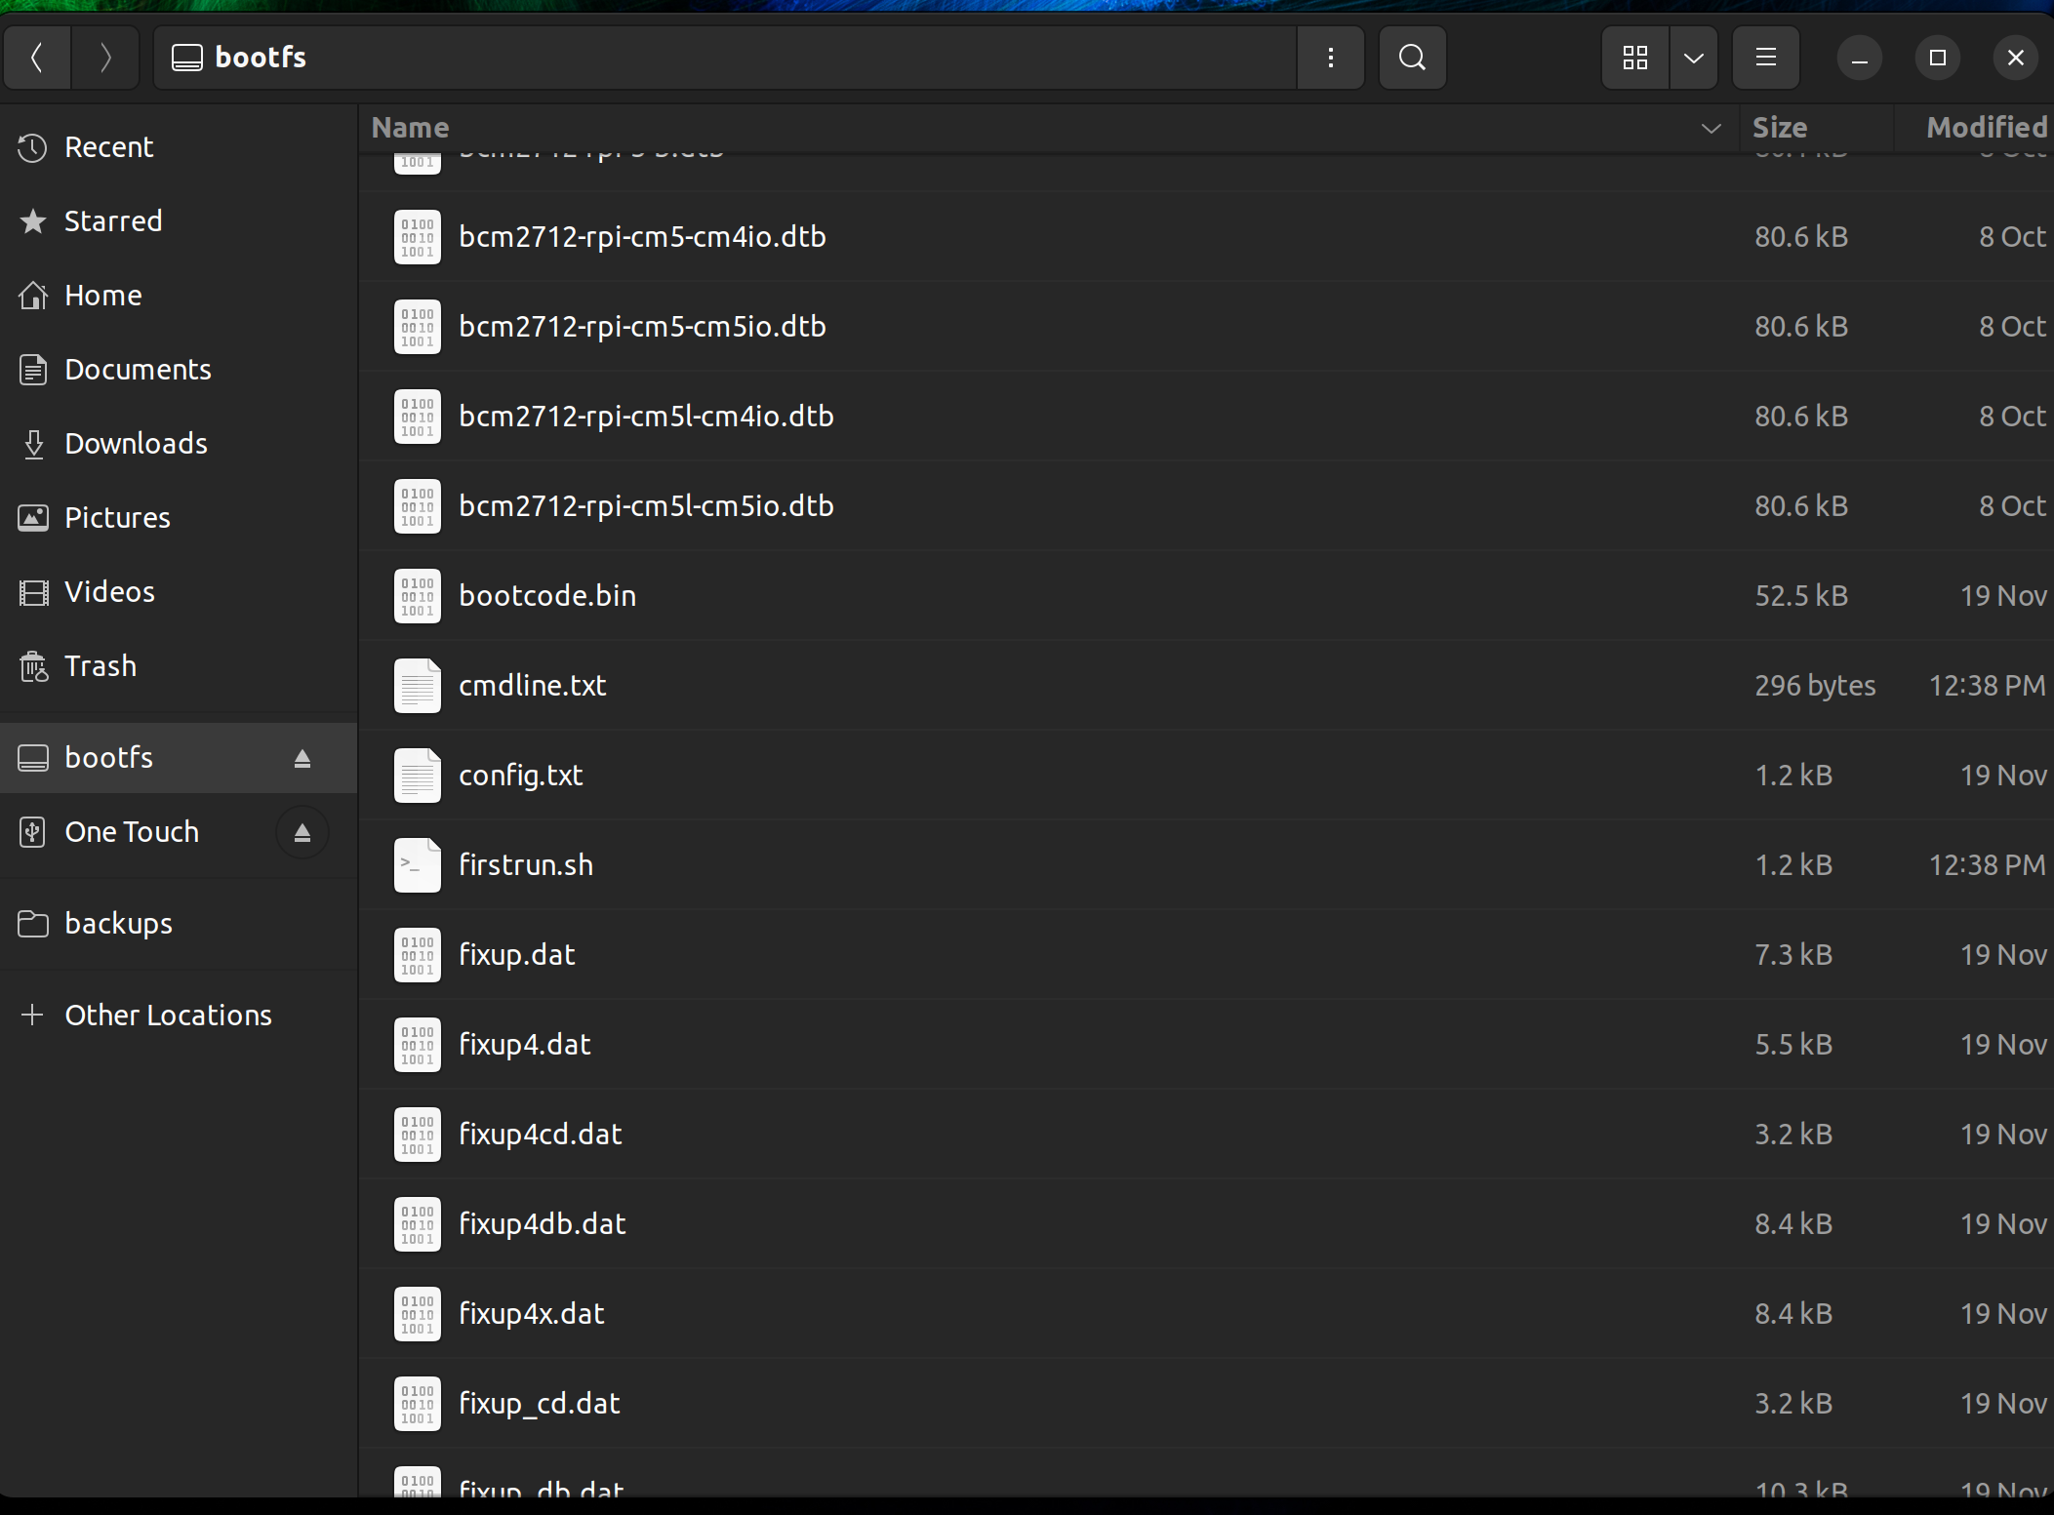Open the Trash sidebar item
This screenshot has height=1515, width=2054.
[100, 666]
